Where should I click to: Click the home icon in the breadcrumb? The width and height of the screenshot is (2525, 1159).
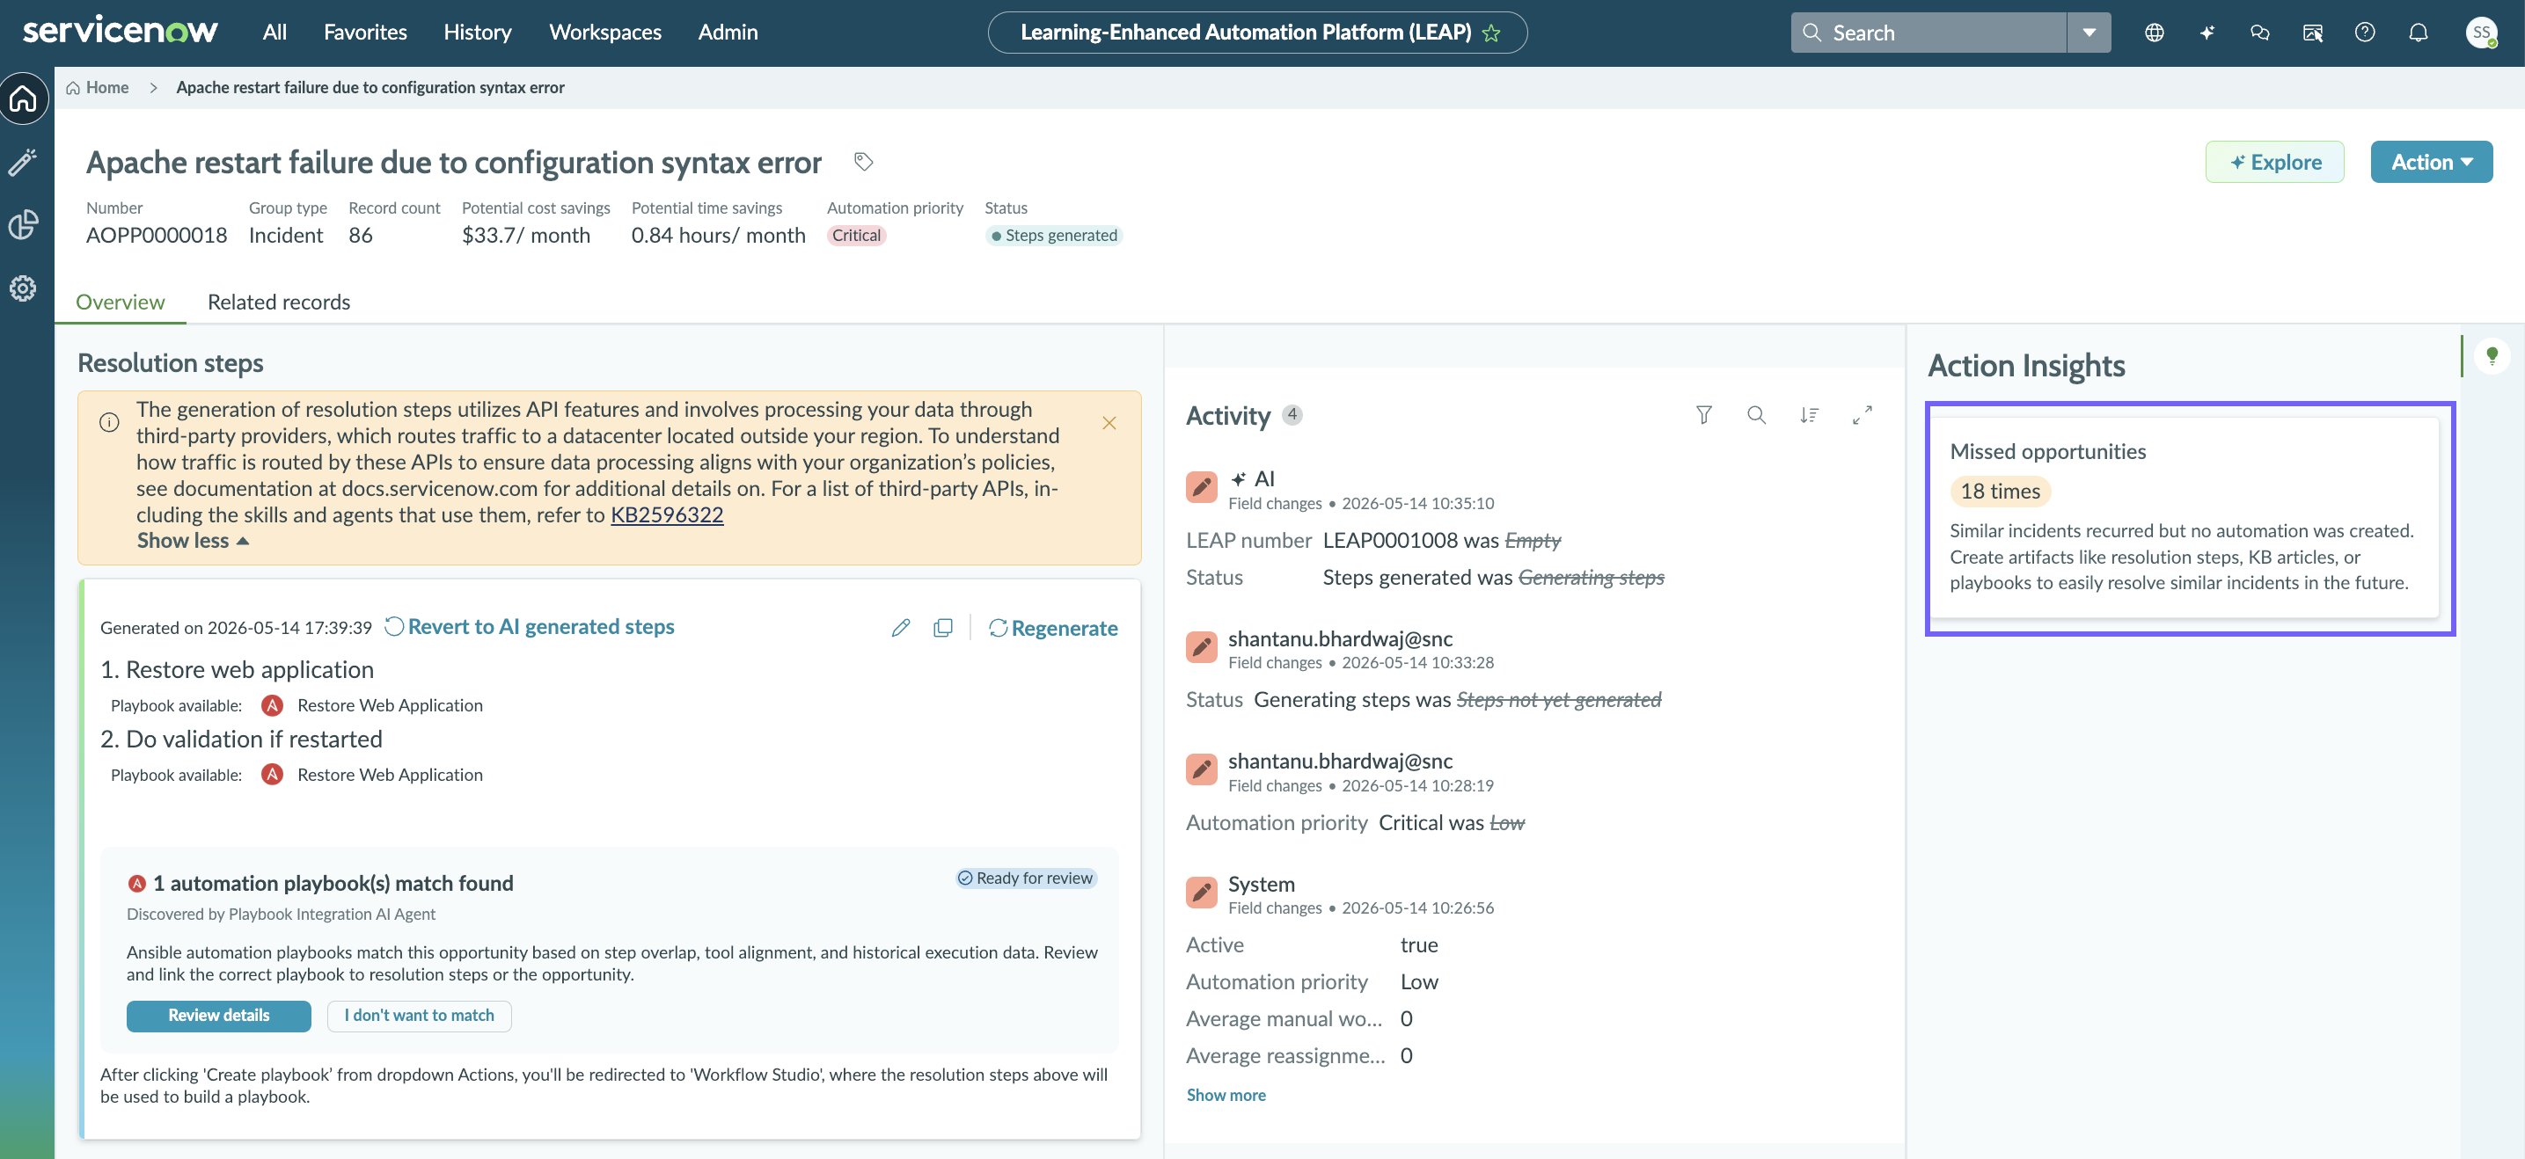72,88
